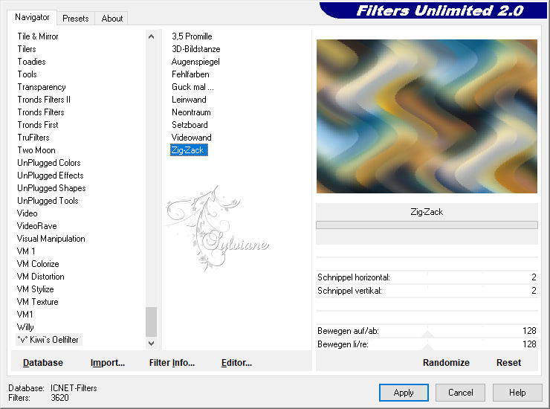The width and height of the screenshot is (550, 409).
Task: Select VM Stylize category
Action: point(36,289)
